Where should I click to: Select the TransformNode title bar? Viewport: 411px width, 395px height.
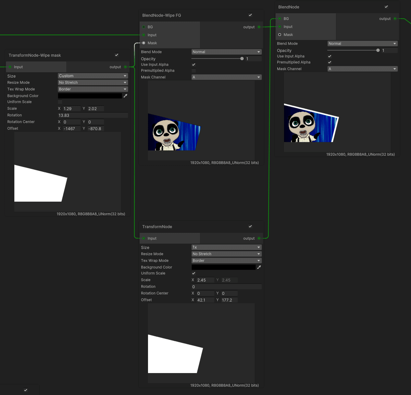(x=201, y=226)
